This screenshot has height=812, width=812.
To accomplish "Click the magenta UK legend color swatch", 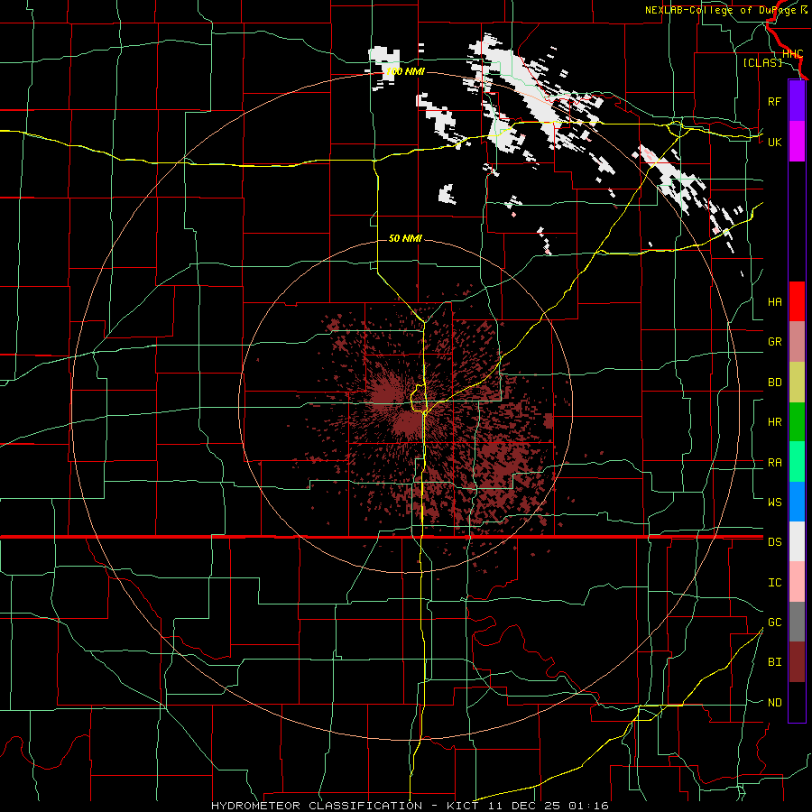I will click(x=797, y=142).
